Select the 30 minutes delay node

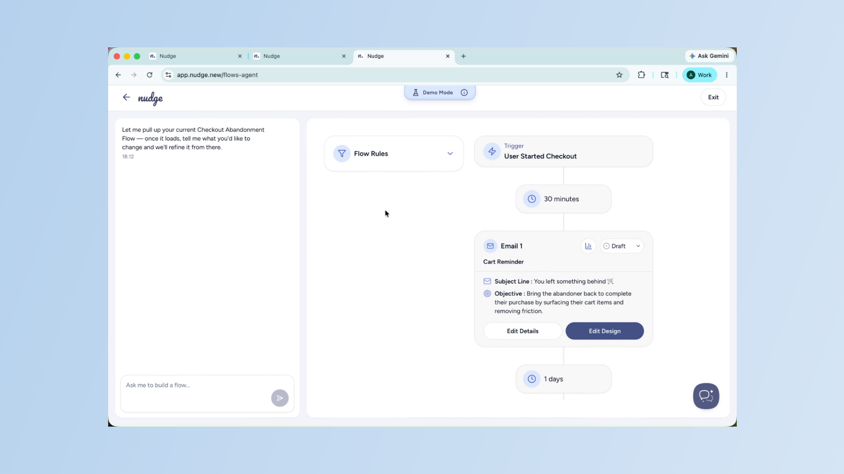coord(564,199)
